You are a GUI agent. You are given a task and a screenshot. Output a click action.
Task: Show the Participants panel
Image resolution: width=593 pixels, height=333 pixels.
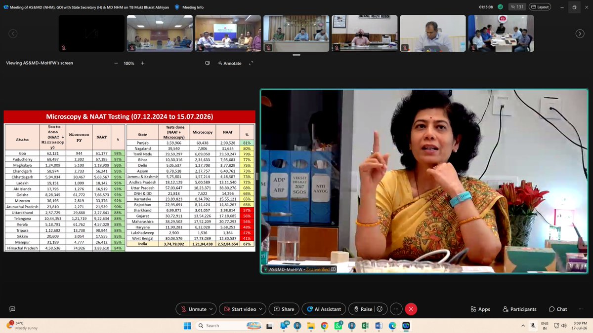[x=519, y=309]
